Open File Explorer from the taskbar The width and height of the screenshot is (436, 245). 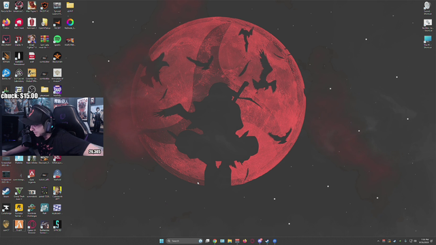click(230, 241)
